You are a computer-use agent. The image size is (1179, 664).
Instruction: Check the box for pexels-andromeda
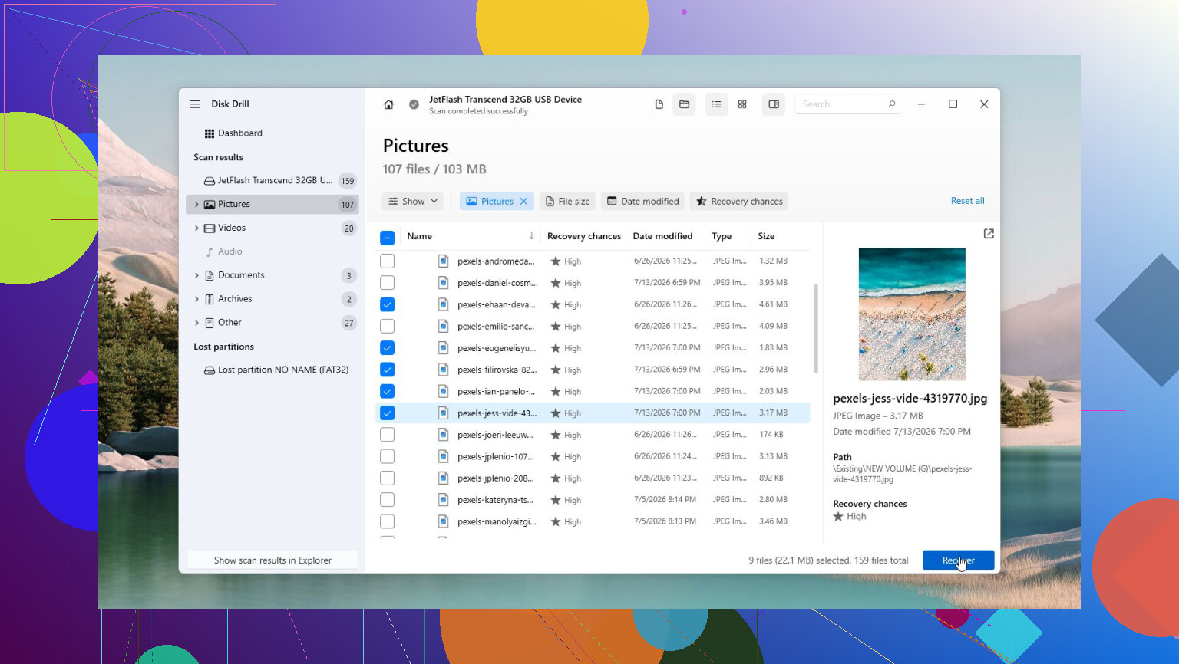click(388, 261)
